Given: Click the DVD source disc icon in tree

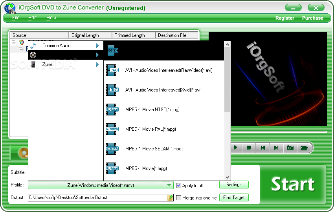Looking at the screenshot, I should [x=22, y=42].
